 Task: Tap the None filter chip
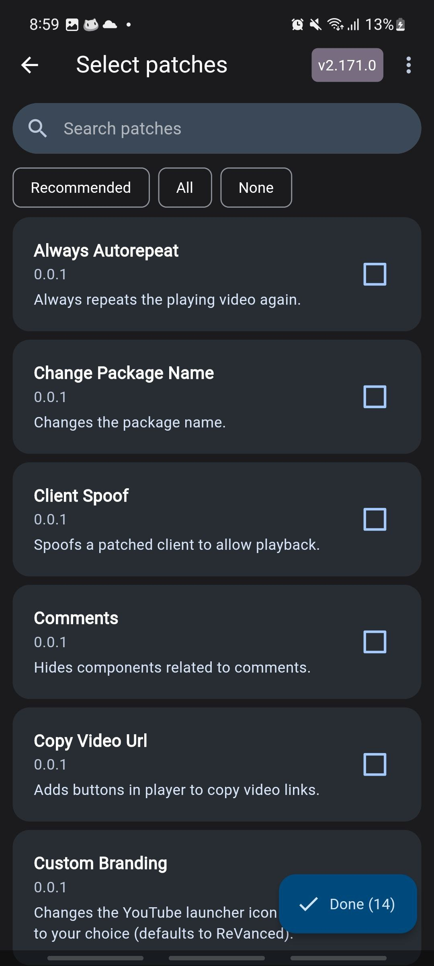[x=256, y=187]
